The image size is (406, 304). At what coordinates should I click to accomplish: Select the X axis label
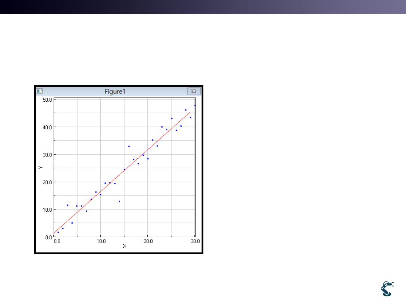point(125,246)
